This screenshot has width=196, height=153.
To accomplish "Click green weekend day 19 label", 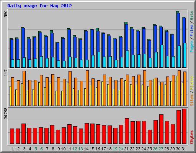I will pyautogui.click(x=115, y=149).
